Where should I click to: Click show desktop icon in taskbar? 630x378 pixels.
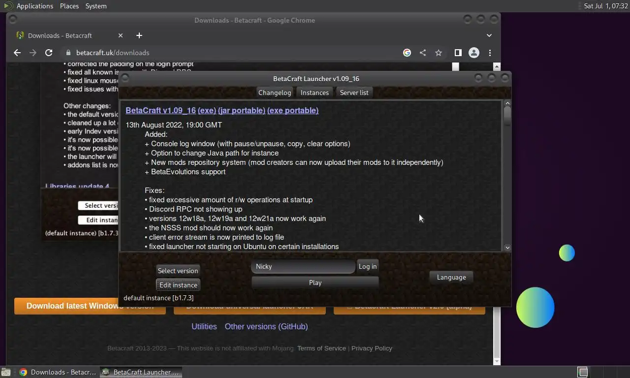pyautogui.click(x=5, y=372)
